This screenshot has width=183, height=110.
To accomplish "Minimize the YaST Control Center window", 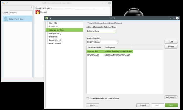I will [x=102, y=3].
